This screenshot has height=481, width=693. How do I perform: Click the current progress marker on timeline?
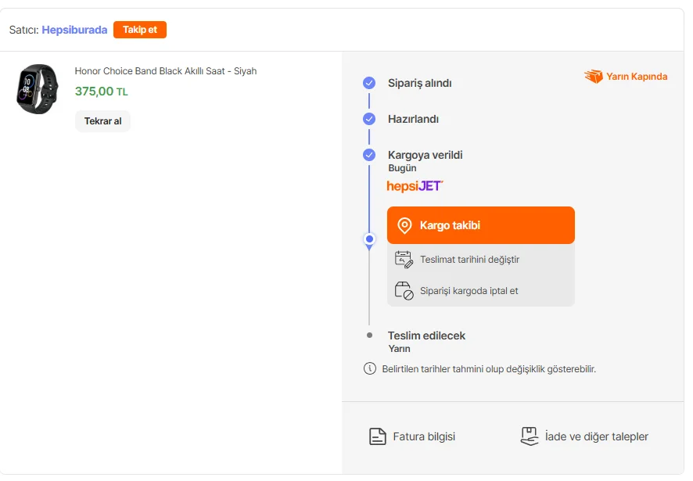tap(369, 239)
